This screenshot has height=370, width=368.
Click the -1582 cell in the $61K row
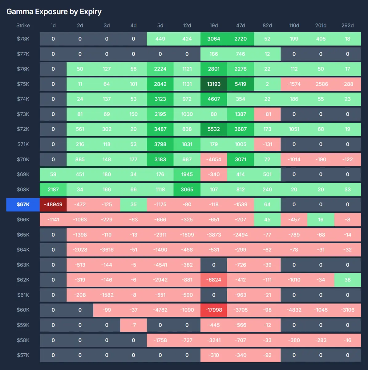pyautogui.click(x=107, y=295)
